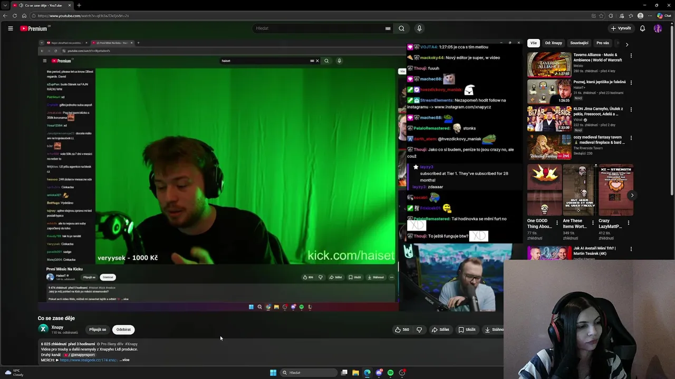The height and width of the screenshot is (379, 675).
Task: Open weather widget showing 13°C Cloudy
Action: coord(14,373)
